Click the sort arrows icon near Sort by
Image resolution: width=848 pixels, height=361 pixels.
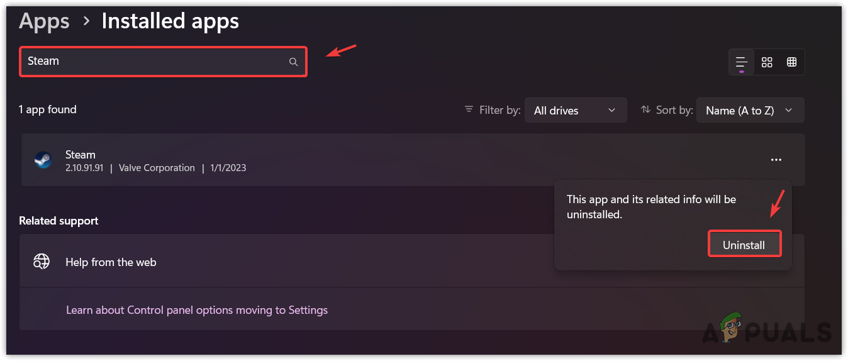[645, 109]
